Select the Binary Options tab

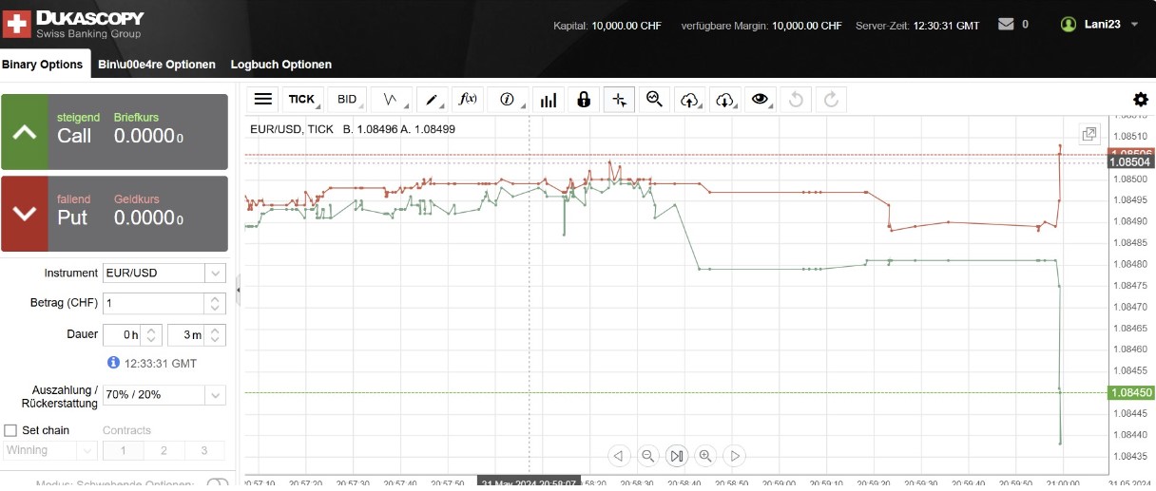point(42,65)
